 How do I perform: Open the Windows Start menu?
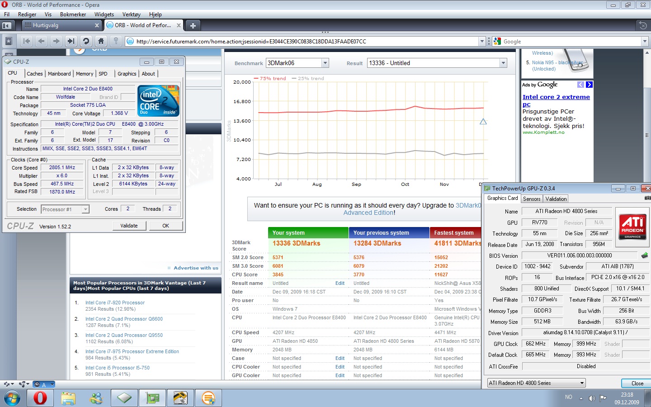point(12,398)
